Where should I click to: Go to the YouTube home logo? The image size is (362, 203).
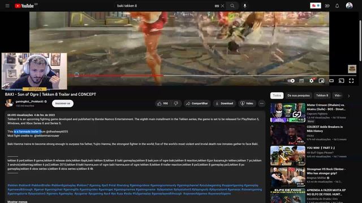tap(24, 6)
